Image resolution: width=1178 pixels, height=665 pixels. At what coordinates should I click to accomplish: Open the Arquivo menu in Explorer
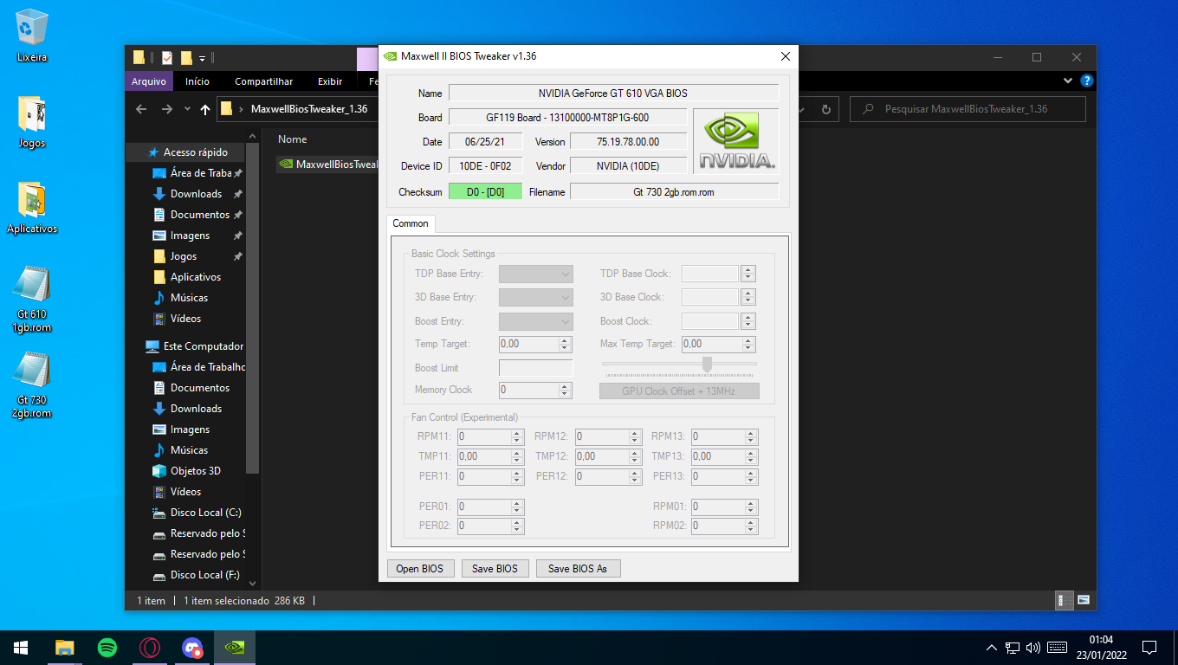click(x=149, y=81)
